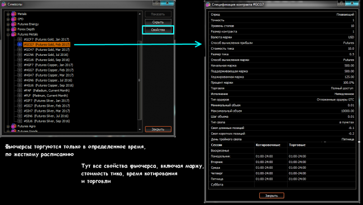This screenshot has height=205, width=363.
Task: Expand the Metals tree group
Action: [8, 14]
